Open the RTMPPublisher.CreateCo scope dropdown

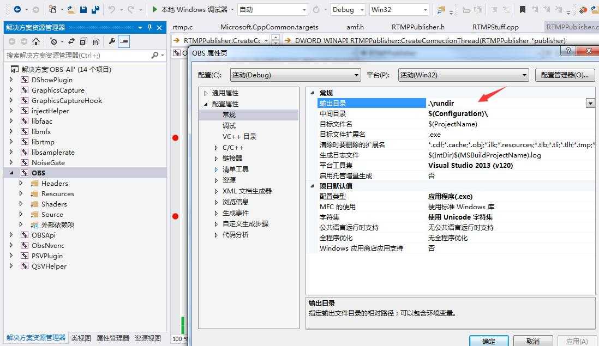[266, 40]
